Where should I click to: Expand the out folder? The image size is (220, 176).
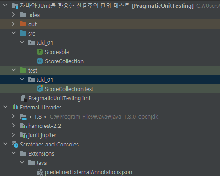pyautogui.click(x=13, y=24)
